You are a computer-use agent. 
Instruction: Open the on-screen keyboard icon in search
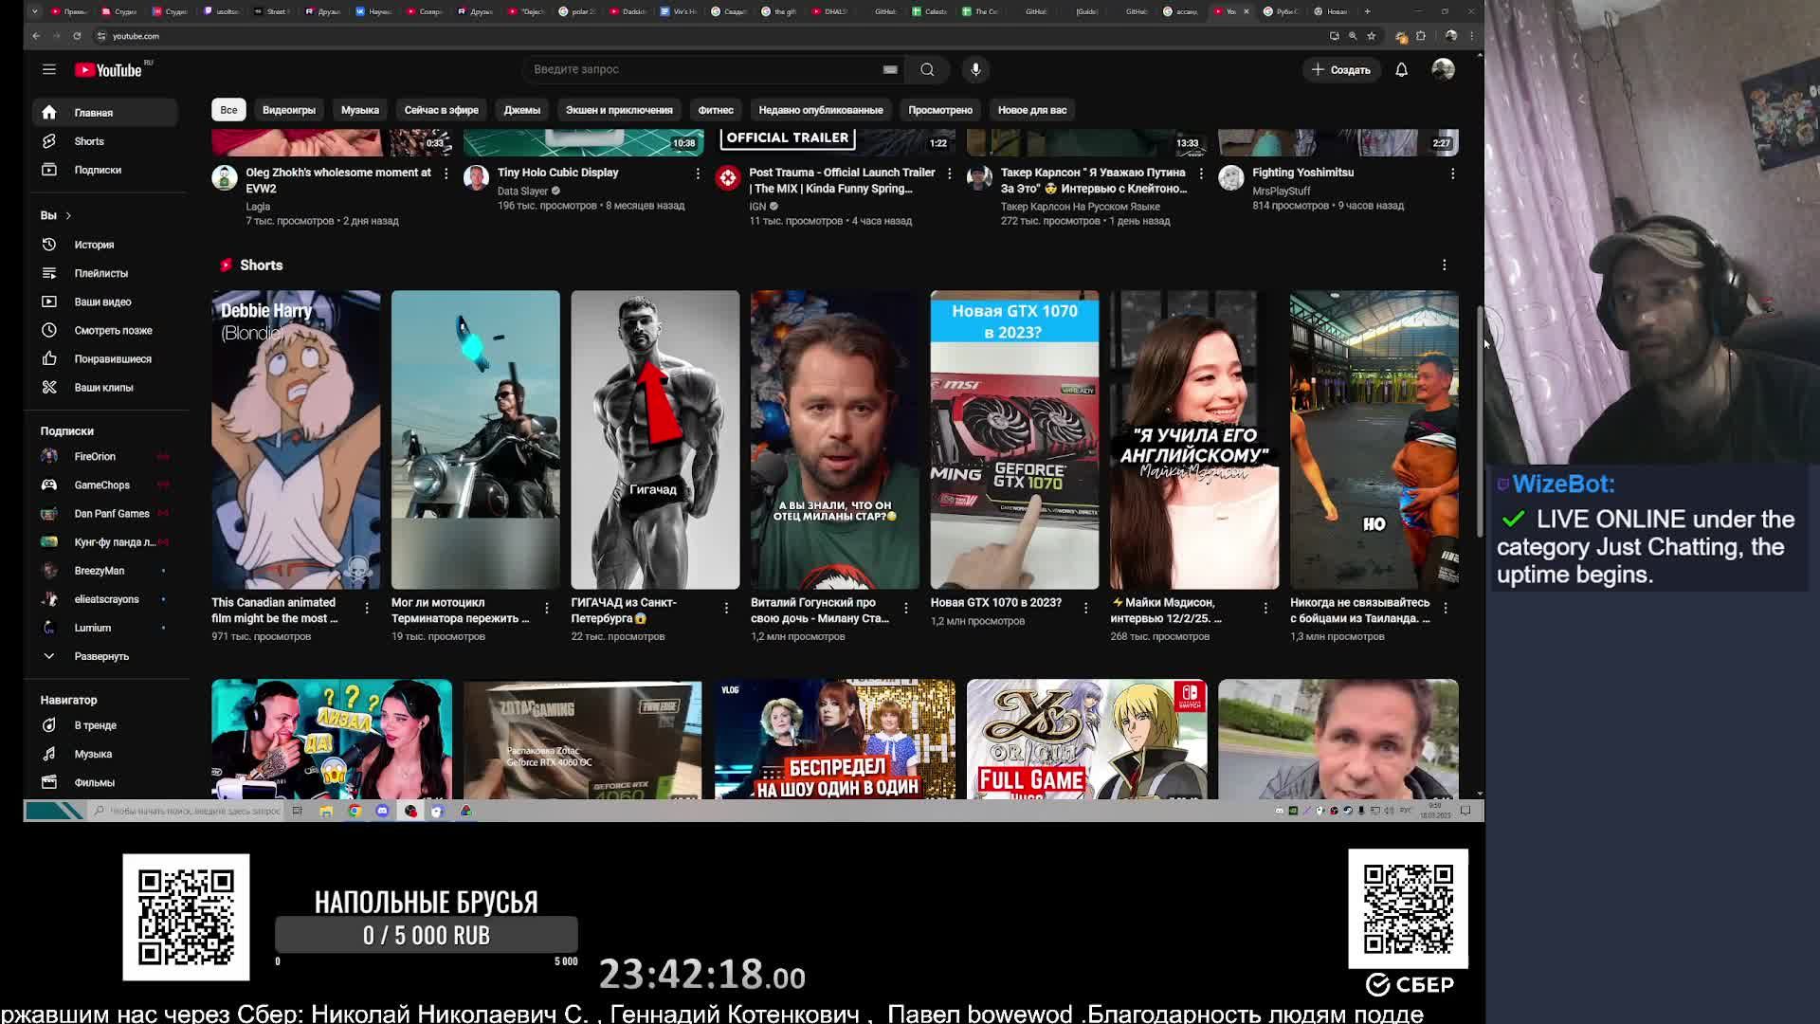pyautogui.click(x=890, y=69)
